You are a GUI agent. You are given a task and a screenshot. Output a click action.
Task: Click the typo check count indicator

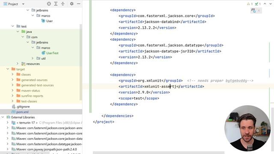coord(258,4)
